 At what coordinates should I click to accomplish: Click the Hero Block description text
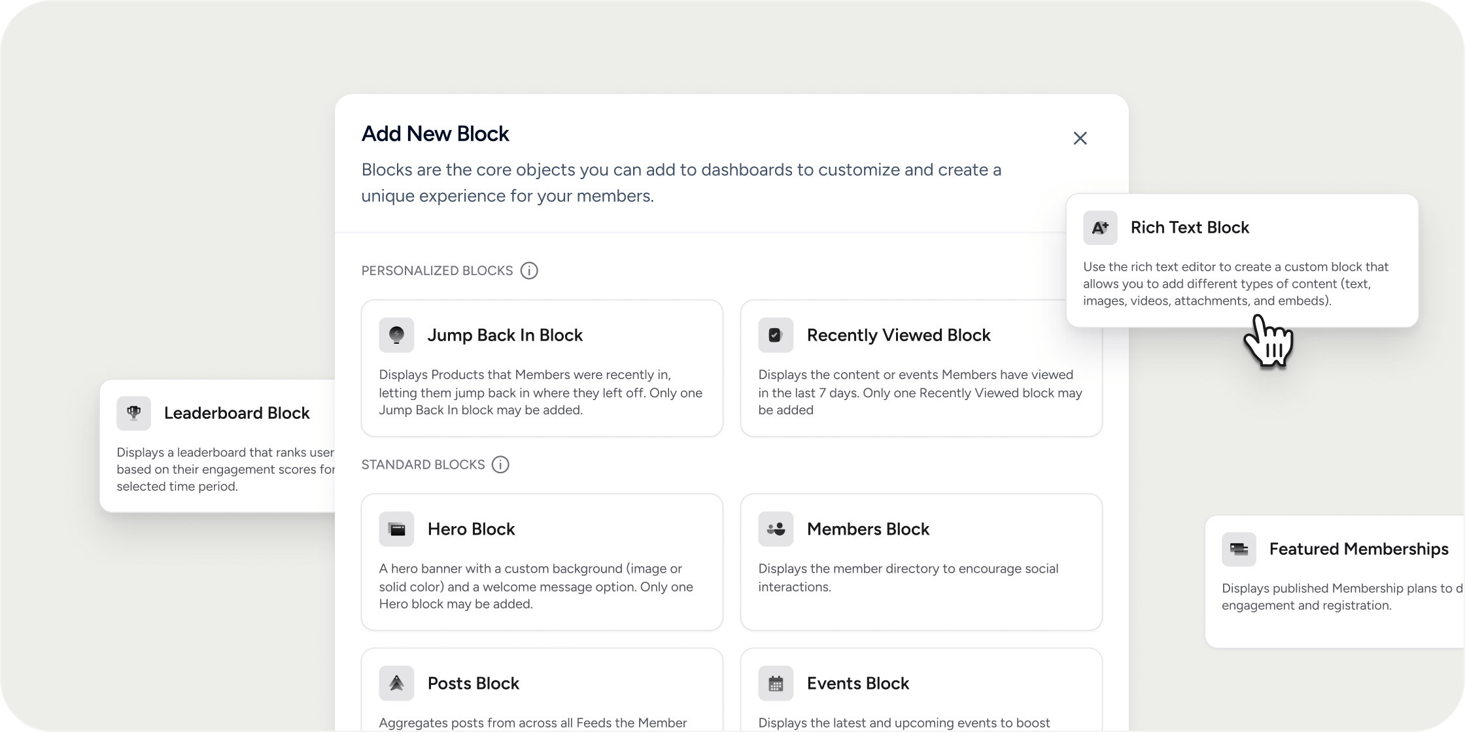[x=536, y=586]
